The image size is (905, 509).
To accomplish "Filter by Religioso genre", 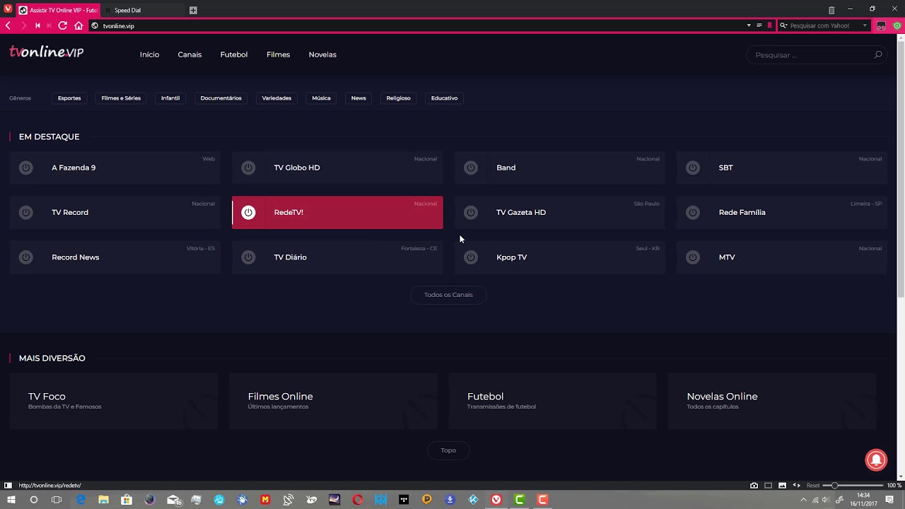I will click(398, 98).
